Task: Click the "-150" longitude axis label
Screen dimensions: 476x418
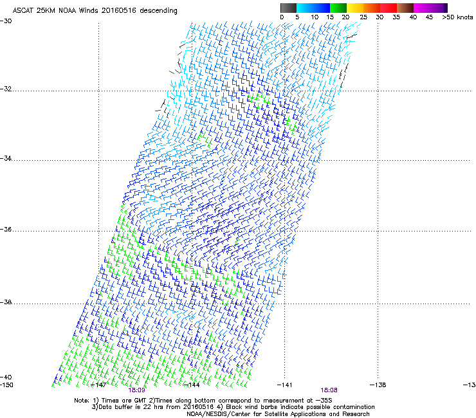Action: [6, 385]
